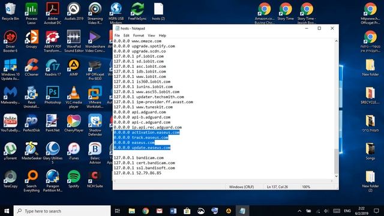Click the Windows (CRLF) status bar entry

coord(241,187)
